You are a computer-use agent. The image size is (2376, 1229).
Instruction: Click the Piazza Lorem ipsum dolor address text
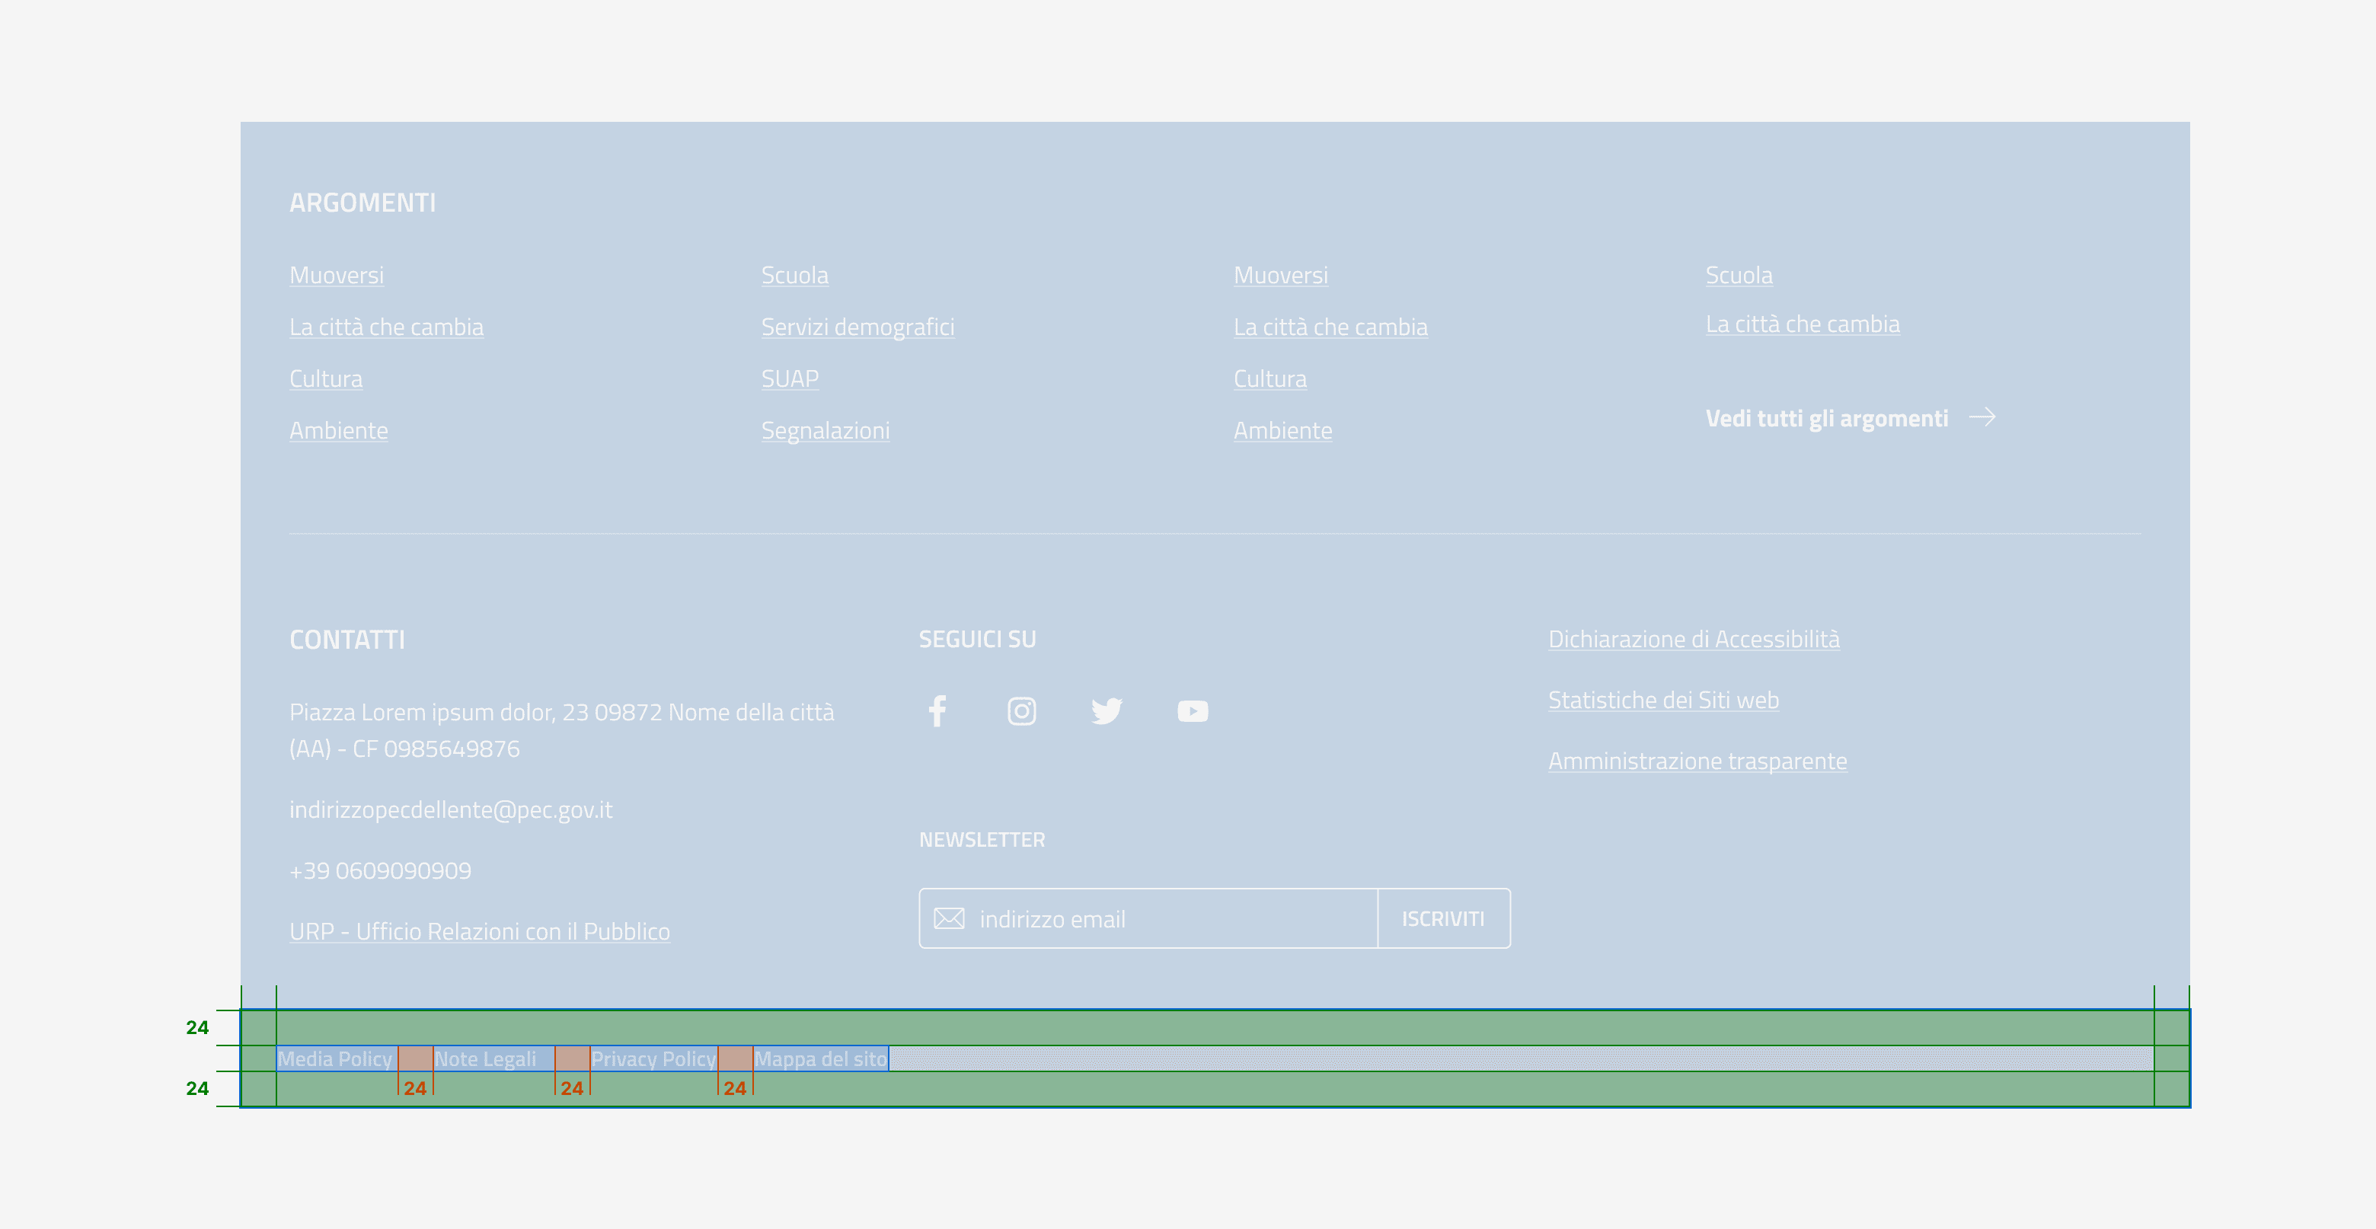560,730
